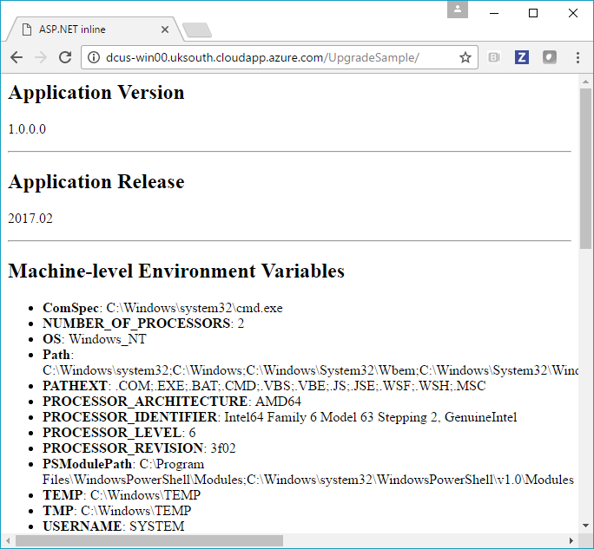Open a new tab
The image size is (594, 549).
(x=197, y=30)
